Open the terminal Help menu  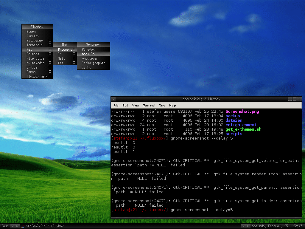[172, 105]
